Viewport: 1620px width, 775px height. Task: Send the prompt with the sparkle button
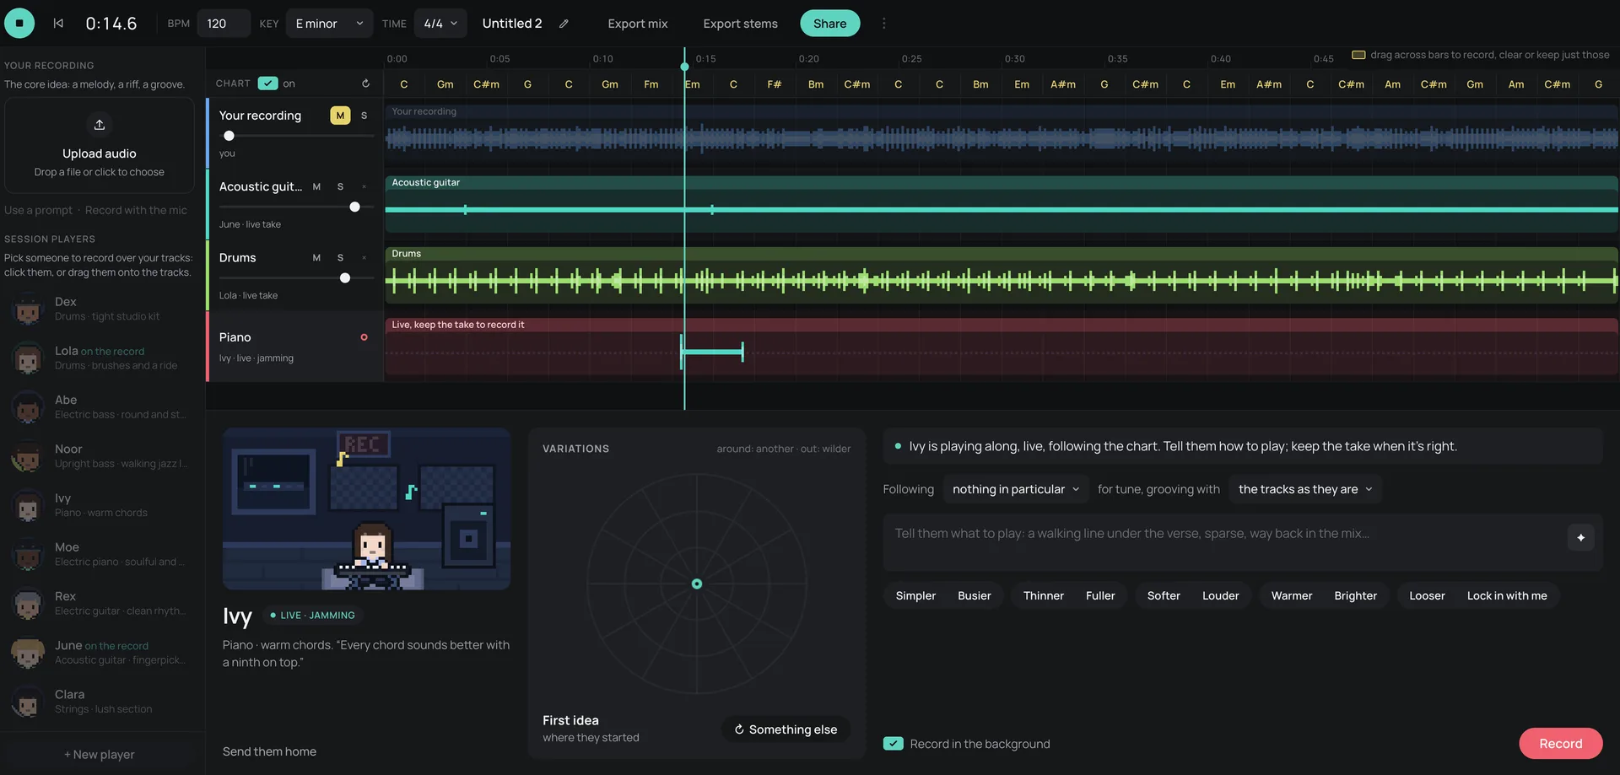1580,537
